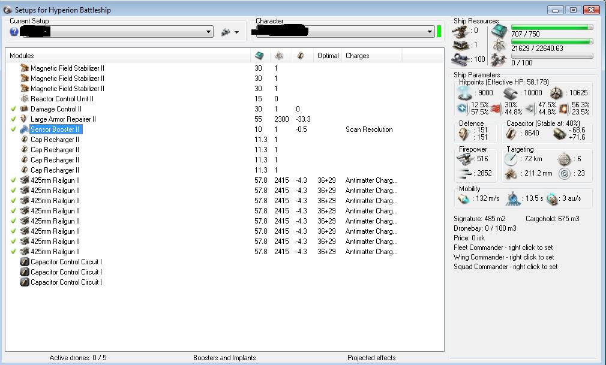The height and width of the screenshot is (365, 606).
Task: Click the Defence tank icon
Action: (464, 134)
